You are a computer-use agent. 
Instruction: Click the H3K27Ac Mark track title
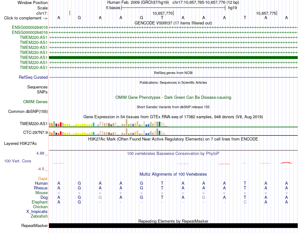coord(173,139)
